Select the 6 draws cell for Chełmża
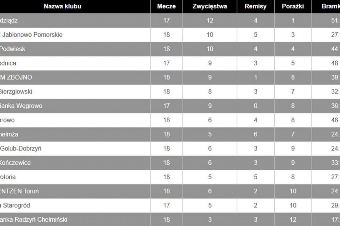 255,134
